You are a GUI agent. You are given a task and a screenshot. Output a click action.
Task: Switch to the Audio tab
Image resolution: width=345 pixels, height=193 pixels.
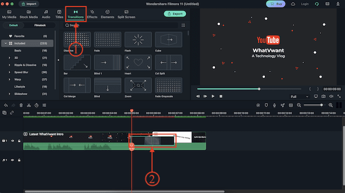[x=46, y=14]
